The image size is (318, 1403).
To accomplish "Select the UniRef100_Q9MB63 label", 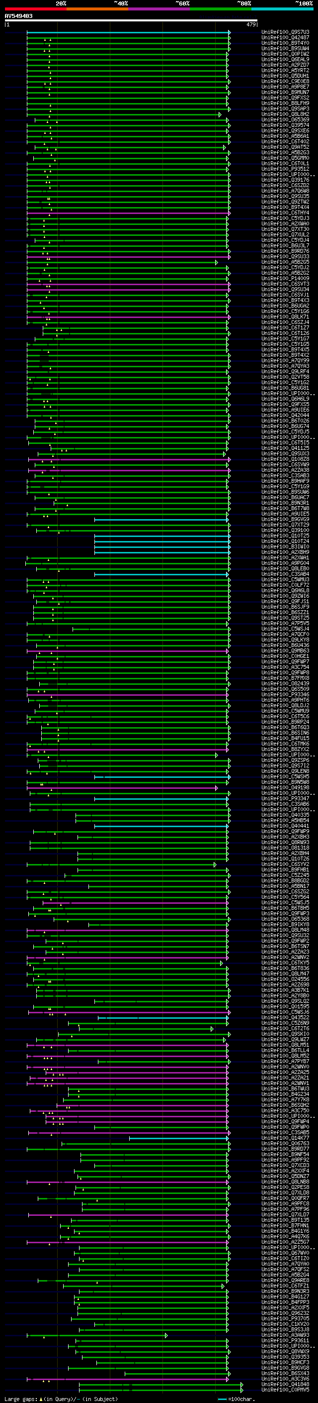I will (x=285, y=651).
